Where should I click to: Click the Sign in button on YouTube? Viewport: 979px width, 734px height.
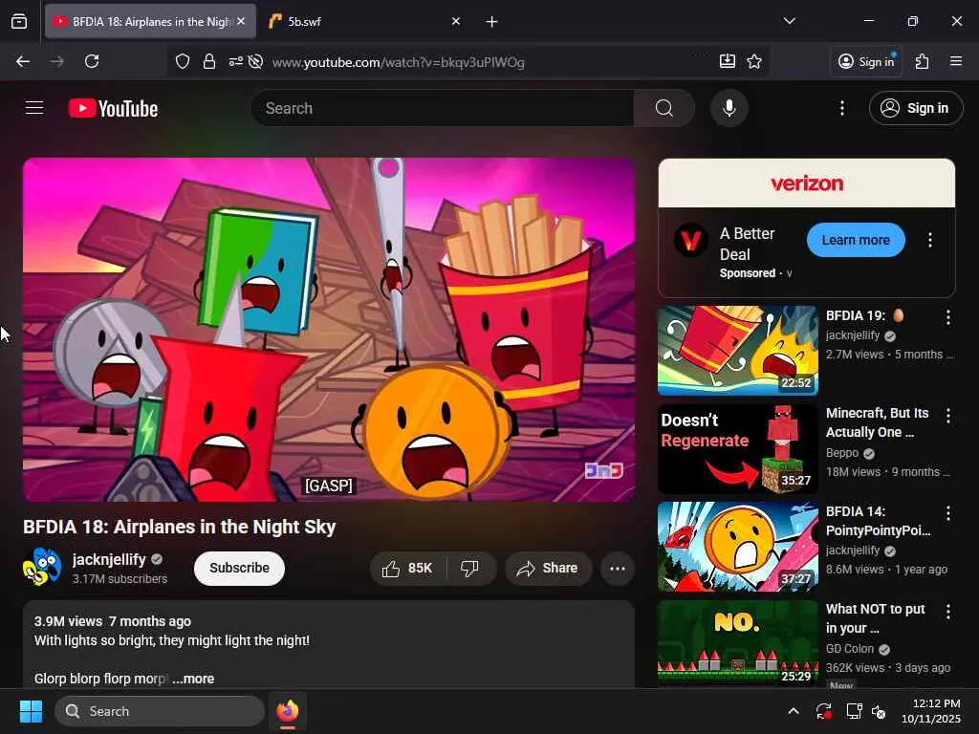click(x=915, y=108)
